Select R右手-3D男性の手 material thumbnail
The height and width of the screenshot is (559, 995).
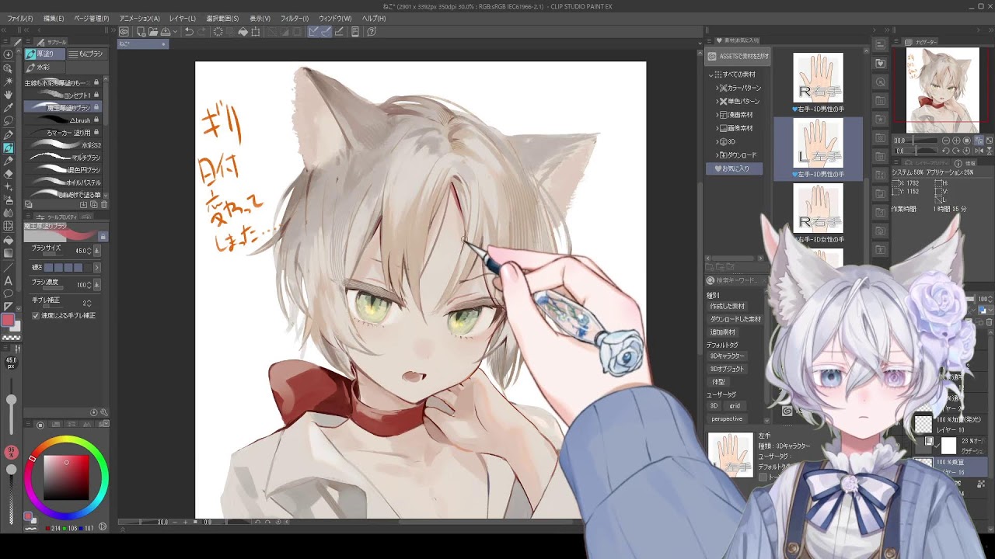pyautogui.click(x=818, y=82)
